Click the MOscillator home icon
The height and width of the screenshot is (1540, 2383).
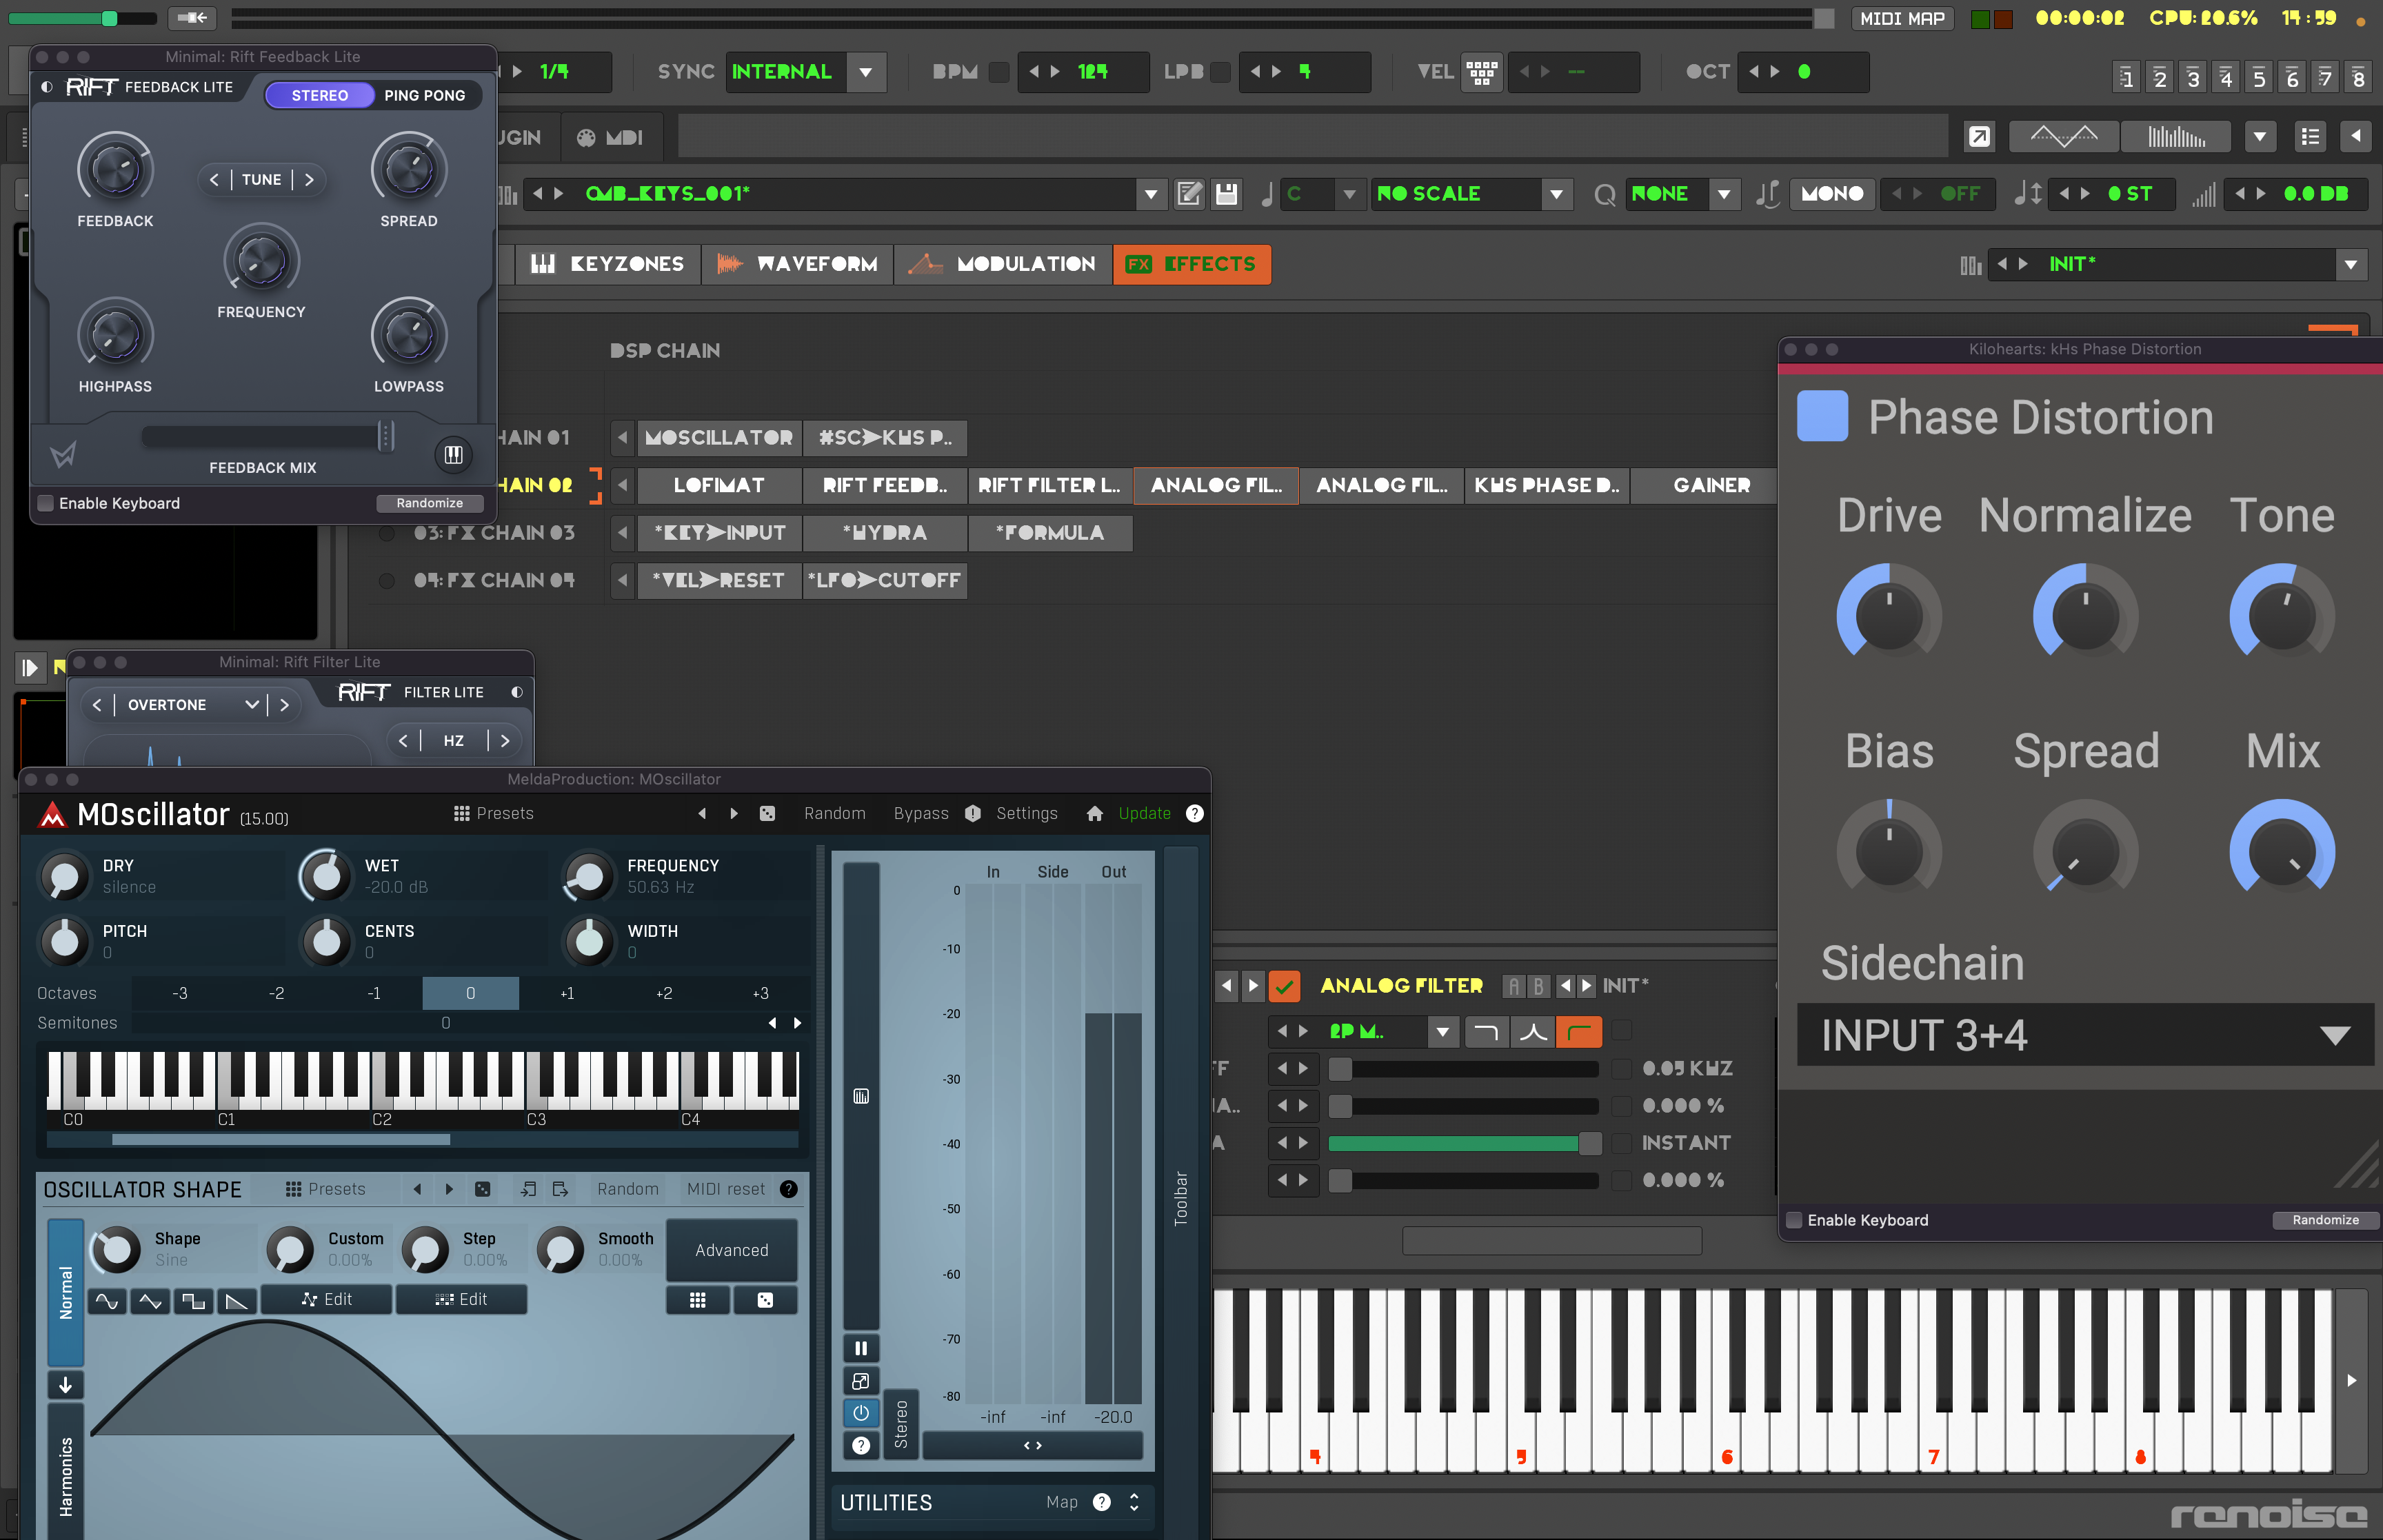click(x=1094, y=813)
